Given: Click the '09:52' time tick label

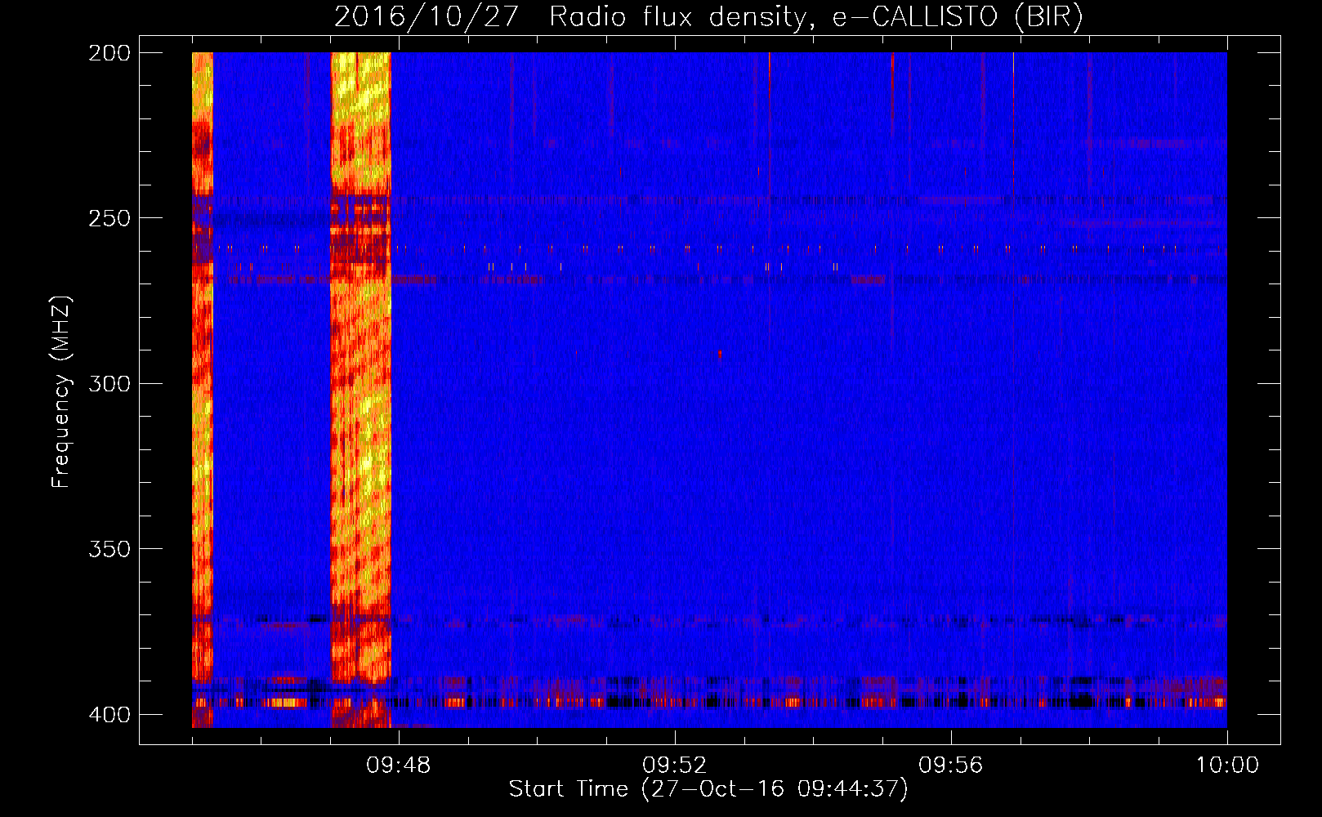Looking at the screenshot, I should click(674, 766).
